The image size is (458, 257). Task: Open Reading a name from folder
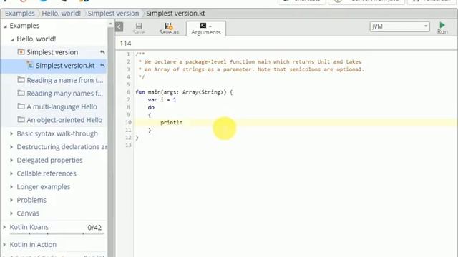tap(65, 80)
